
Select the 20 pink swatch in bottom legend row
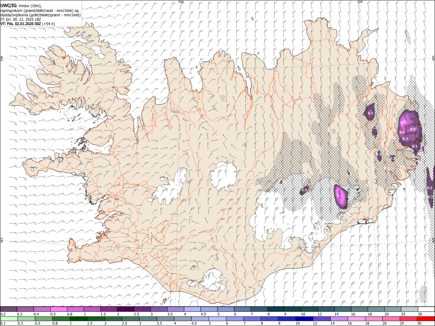pos(391,319)
